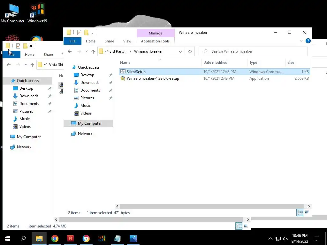Expand the ribbon with the chevron
Screen dimensions: 327x245
click(301, 41)
